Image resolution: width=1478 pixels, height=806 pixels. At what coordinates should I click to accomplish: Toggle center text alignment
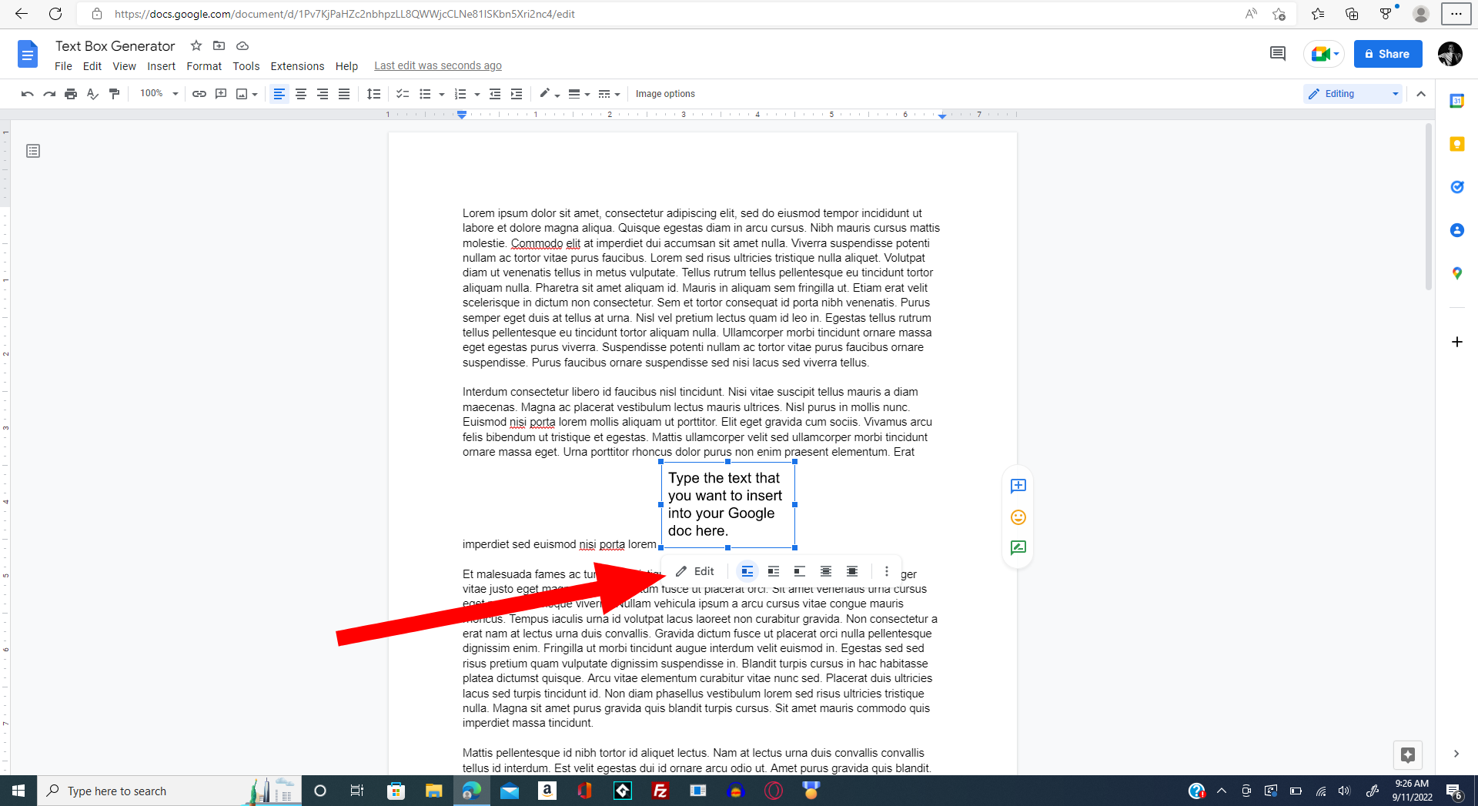pos(301,93)
